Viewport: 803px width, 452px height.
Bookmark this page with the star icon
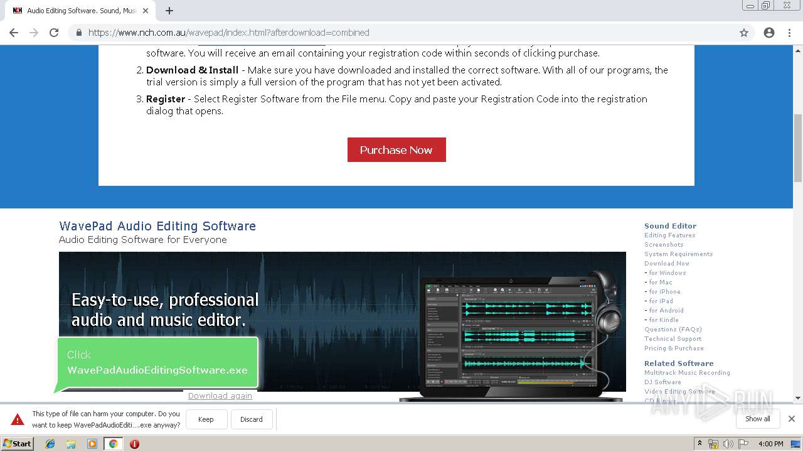tap(744, 33)
